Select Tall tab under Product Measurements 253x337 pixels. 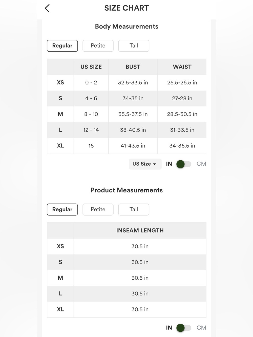[134, 210]
